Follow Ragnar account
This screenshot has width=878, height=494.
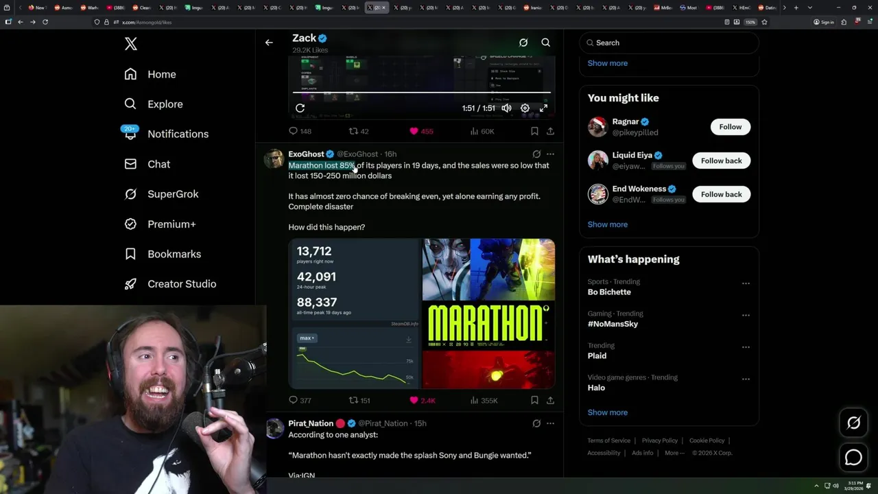pyautogui.click(x=731, y=127)
